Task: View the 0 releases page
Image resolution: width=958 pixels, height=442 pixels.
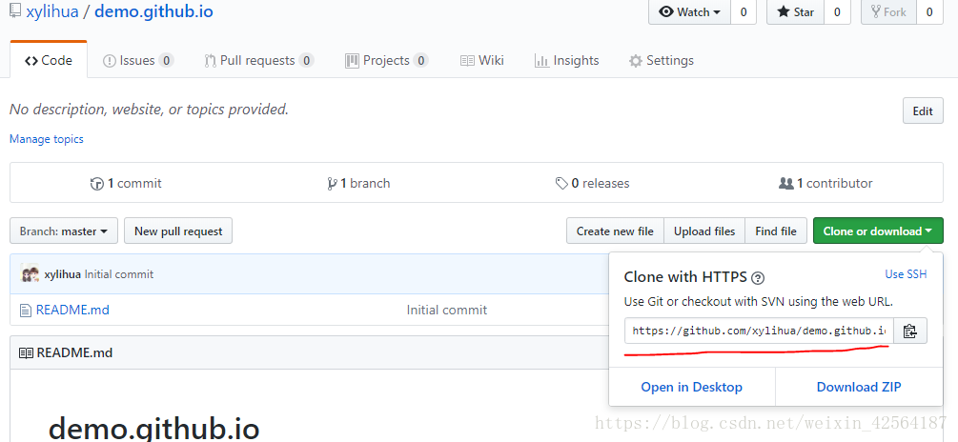Action: (x=592, y=183)
